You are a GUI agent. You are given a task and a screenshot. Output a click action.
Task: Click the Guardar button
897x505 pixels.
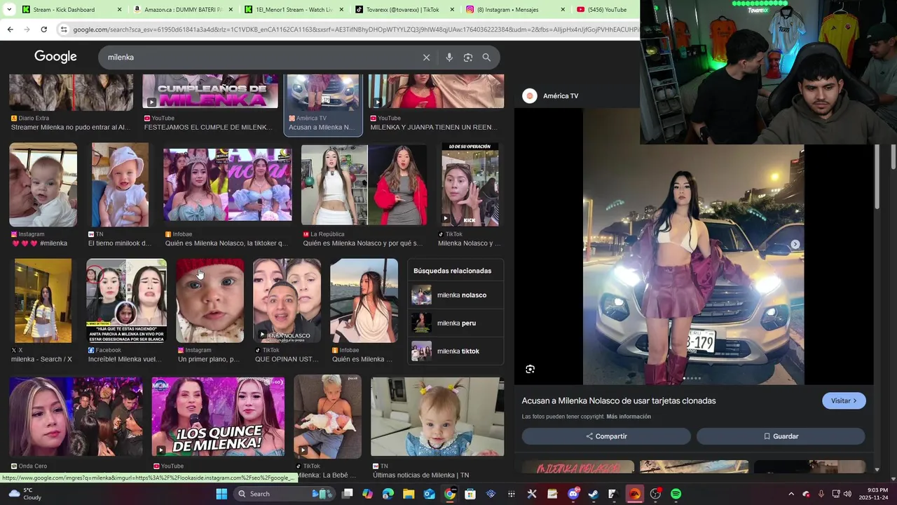[781, 436]
